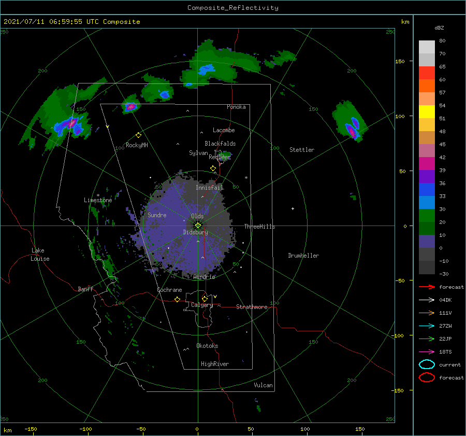Click the Strathmore town label
The width and height of the screenshot is (466, 436).
tap(252, 307)
